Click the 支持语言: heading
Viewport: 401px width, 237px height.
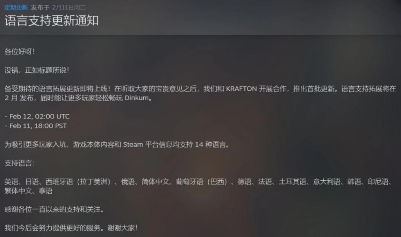20,163
